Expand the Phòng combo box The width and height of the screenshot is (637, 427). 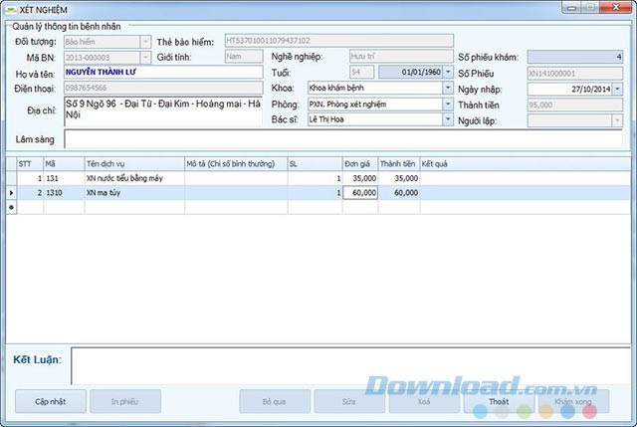pyautogui.click(x=447, y=104)
